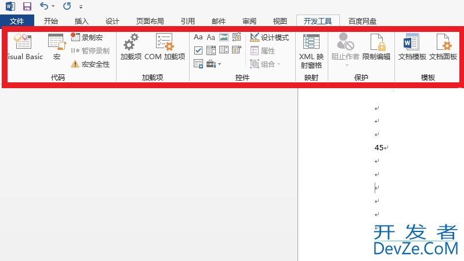Open 宏安全性 macro security settings
The height and width of the screenshot is (261, 464).
point(90,64)
